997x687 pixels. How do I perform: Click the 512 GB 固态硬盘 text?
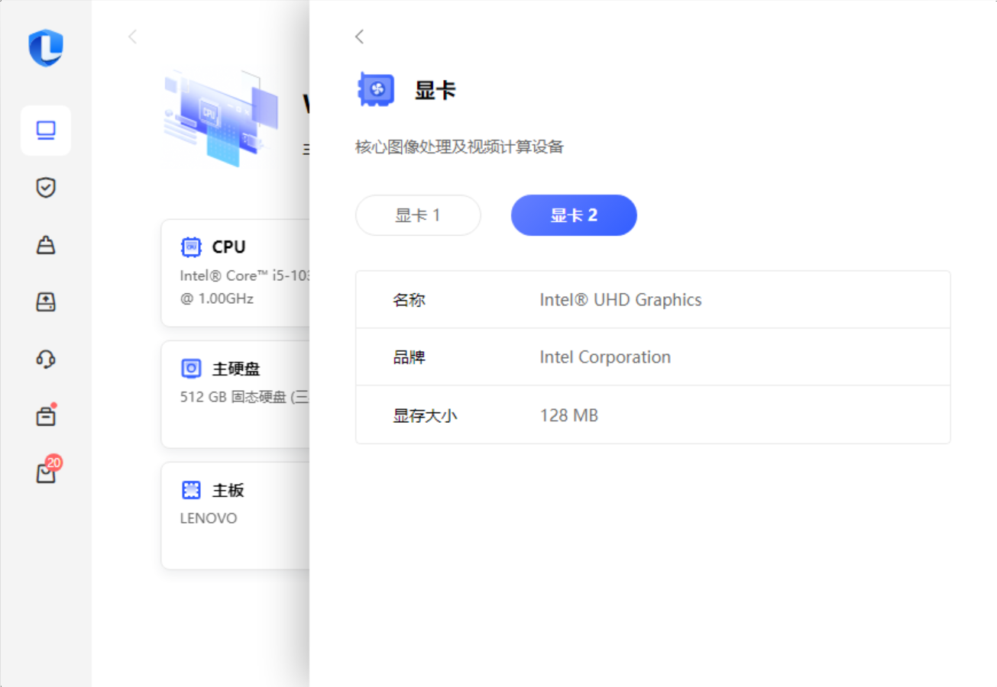tap(244, 397)
